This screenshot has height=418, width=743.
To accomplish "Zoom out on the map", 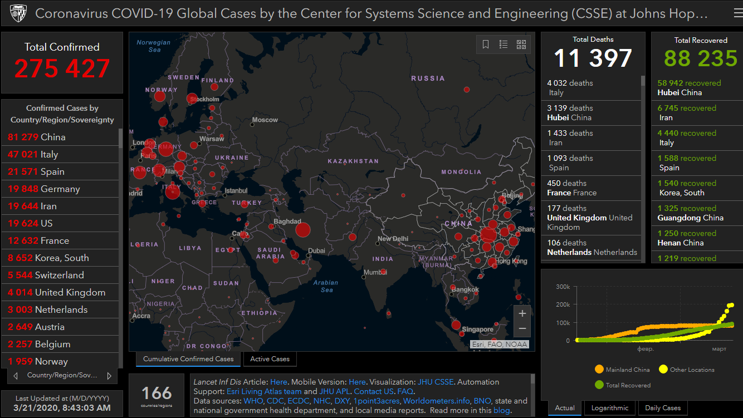I will [522, 329].
